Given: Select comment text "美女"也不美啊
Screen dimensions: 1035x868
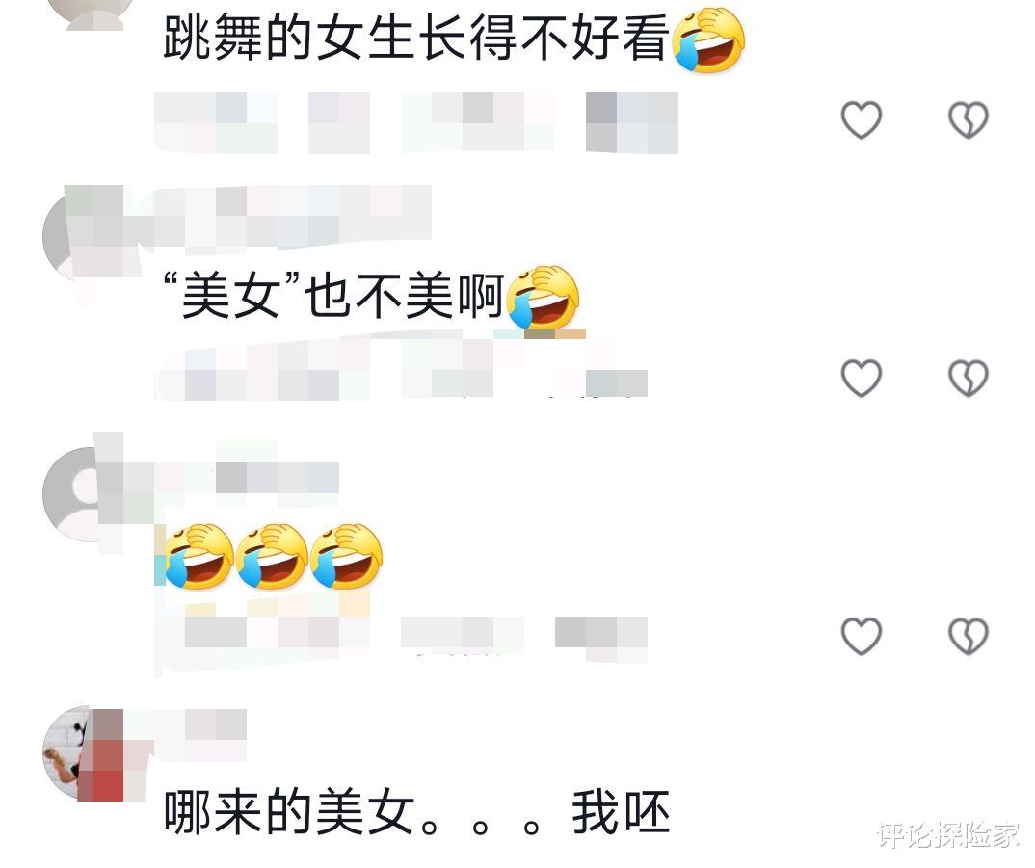Looking at the screenshot, I should coord(333,296).
